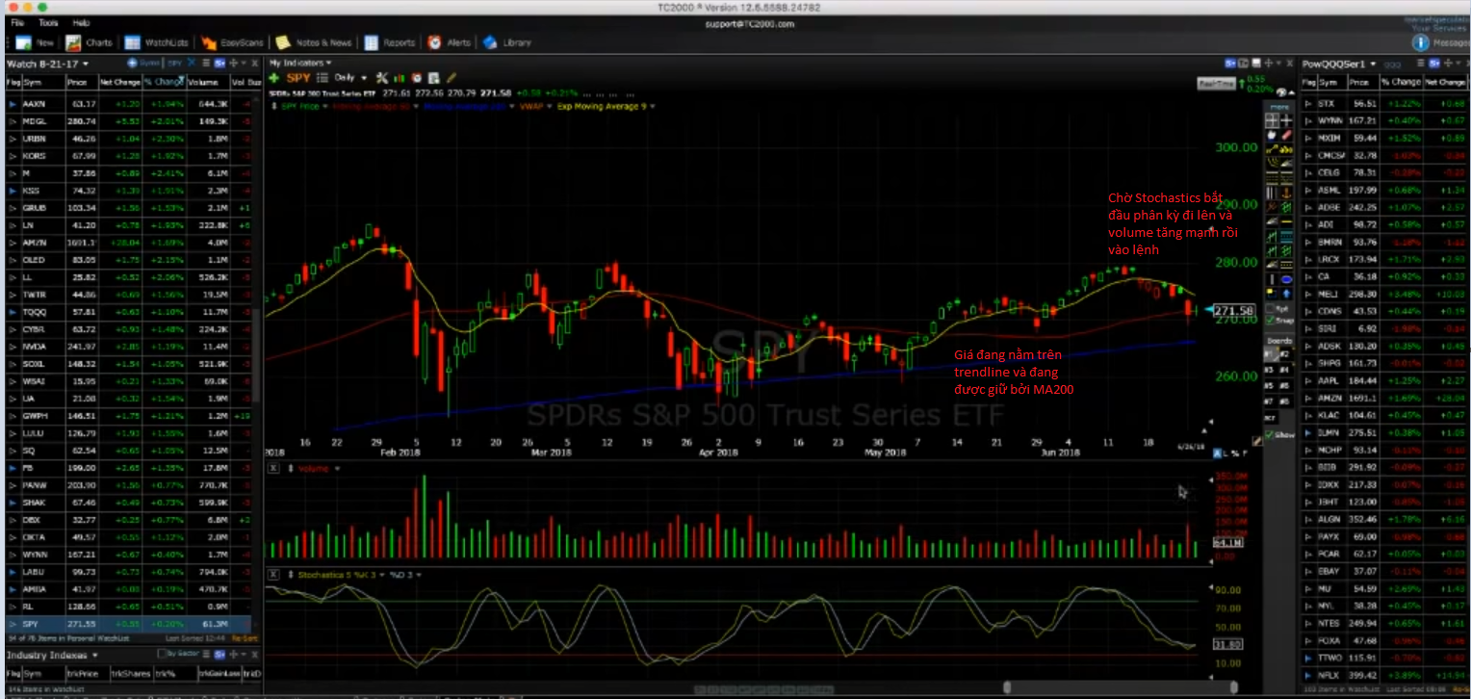
Task: Switch to board #4
Action: 1286,370
